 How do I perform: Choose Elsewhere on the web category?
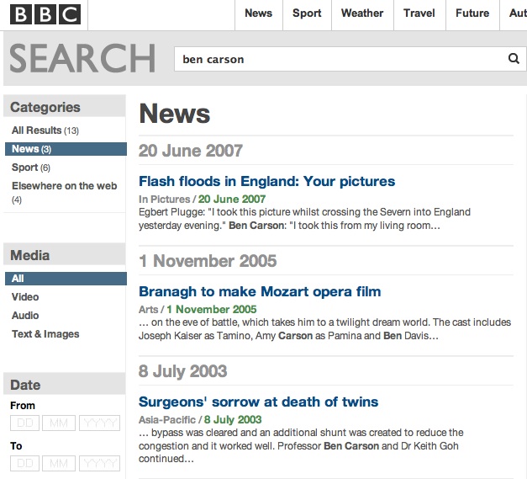(64, 186)
